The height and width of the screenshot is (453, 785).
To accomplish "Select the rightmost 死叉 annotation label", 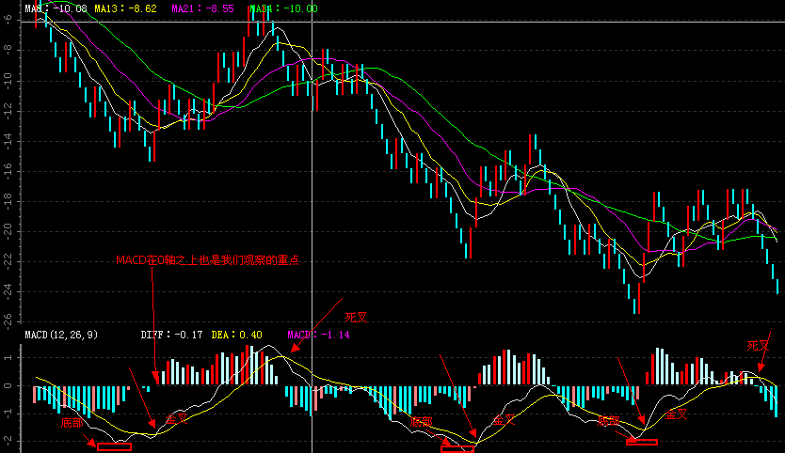I will click(759, 346).
